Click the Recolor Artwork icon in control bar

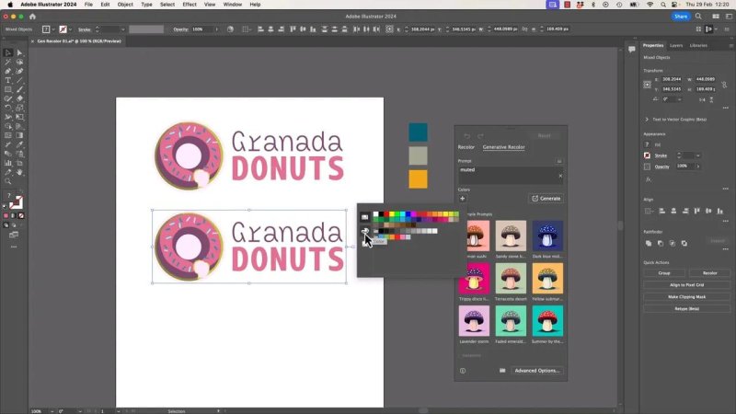(x=230, y=29)
